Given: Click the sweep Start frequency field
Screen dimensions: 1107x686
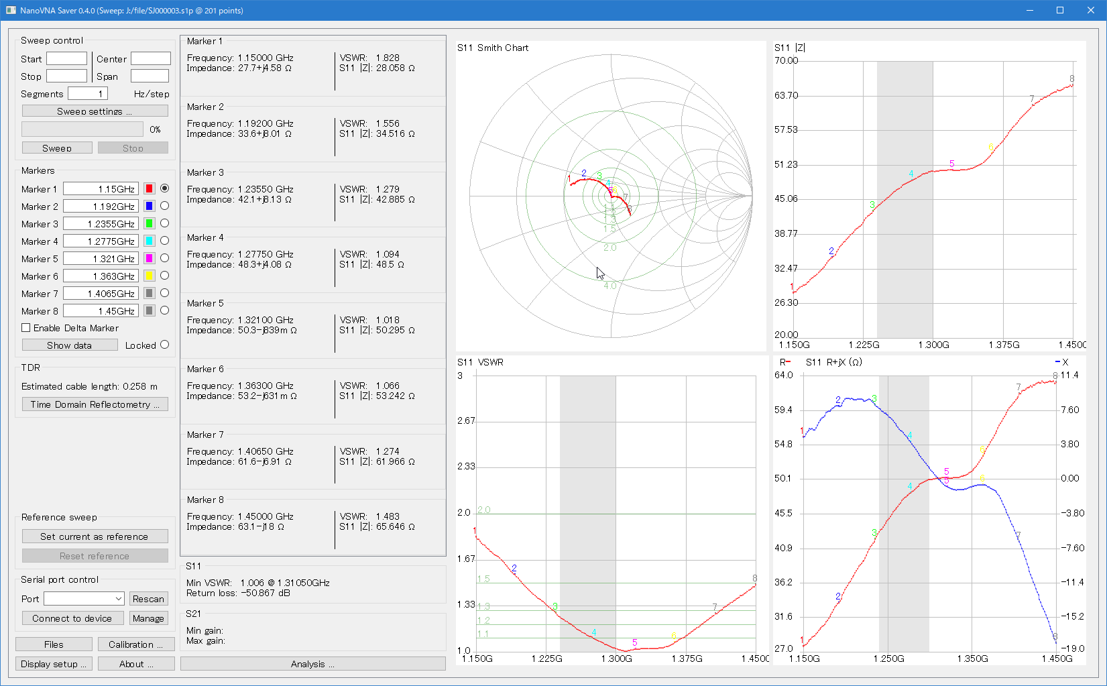Looking at the screenshot, I should point(66,58).
